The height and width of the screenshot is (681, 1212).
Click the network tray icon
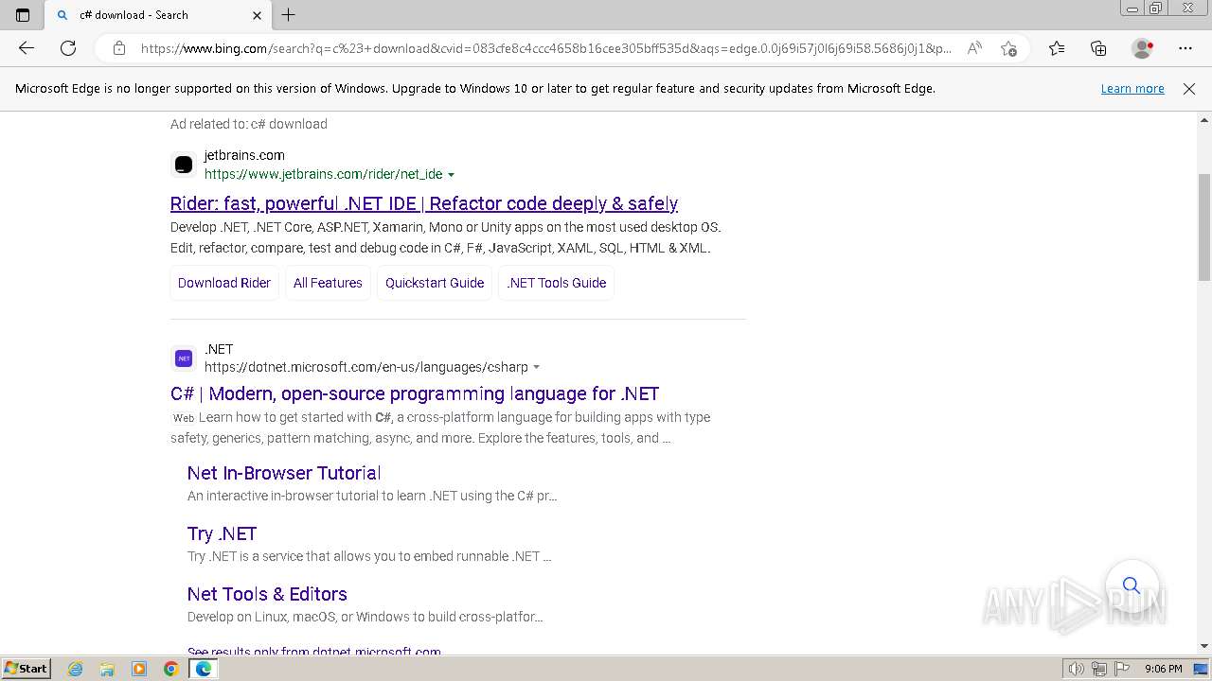pyautogui.click(x=1099, y=669)
